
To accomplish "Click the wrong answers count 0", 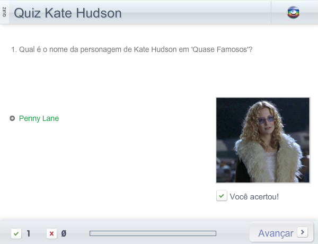I will point(64,233).
